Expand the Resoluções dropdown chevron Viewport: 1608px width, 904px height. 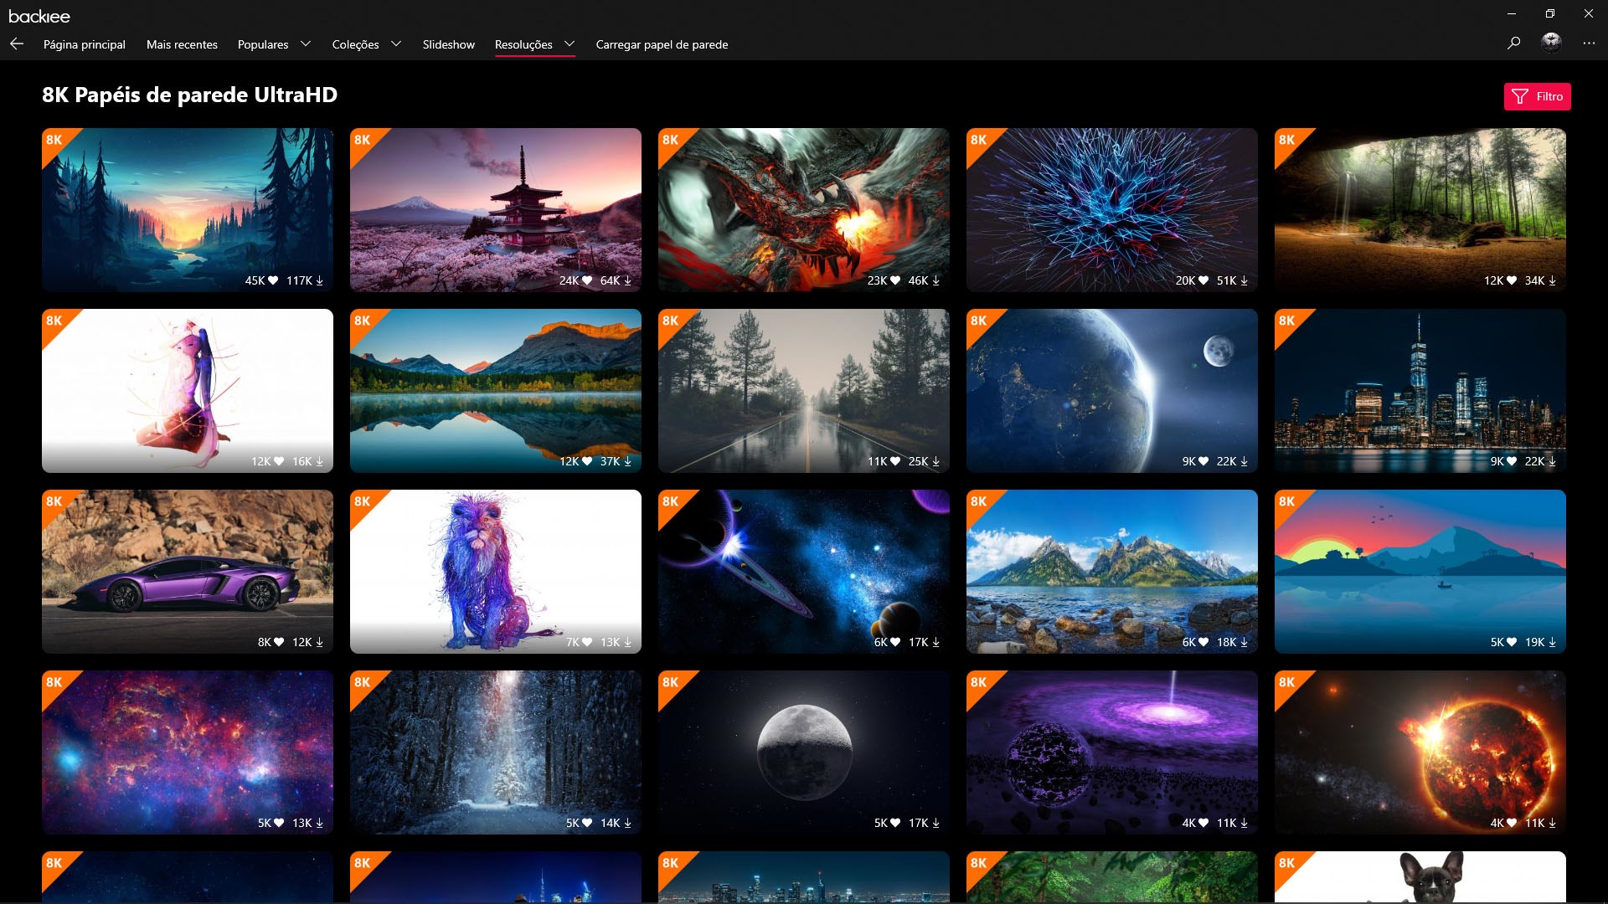click(569, 44)
